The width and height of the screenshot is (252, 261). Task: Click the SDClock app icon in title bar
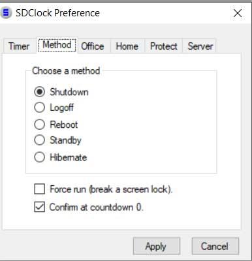pos(6,13)
